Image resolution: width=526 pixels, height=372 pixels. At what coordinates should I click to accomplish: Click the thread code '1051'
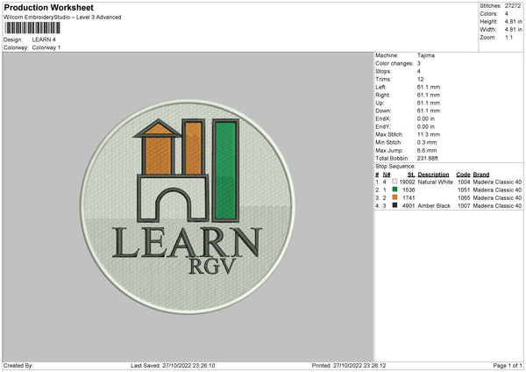[x=464, y=190]
